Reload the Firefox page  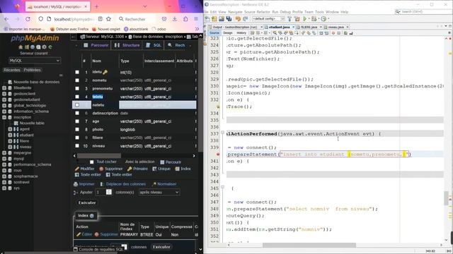pyautogui.click(x=28, y=19)
